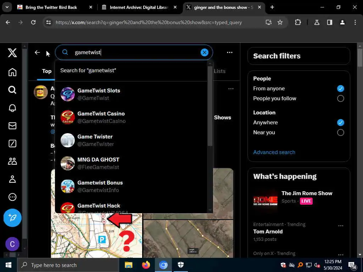Click the page's right vertical scrollbar
The height and width of the screenshot is (272, 363).
(x=360, y=58)
